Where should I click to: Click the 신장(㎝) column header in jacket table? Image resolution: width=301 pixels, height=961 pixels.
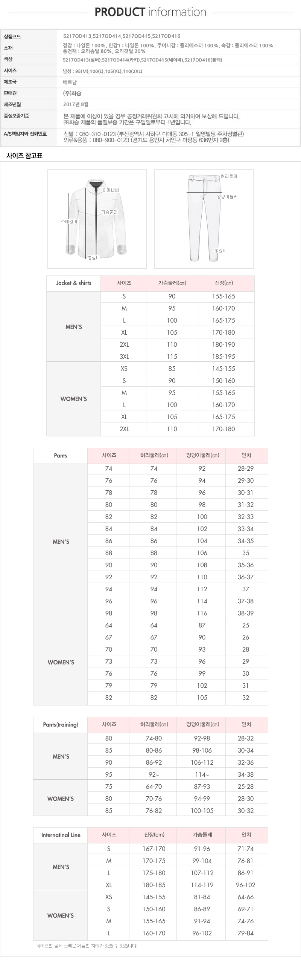point(223,283)
